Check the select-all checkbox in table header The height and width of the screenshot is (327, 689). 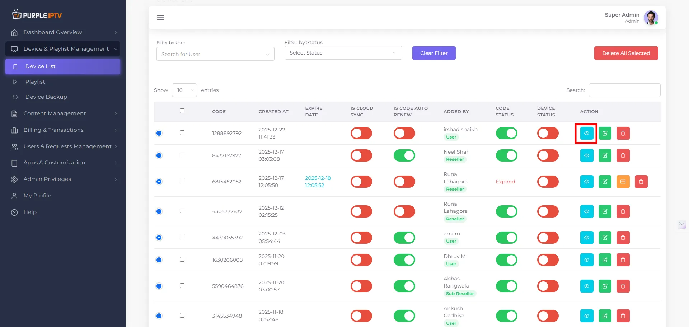pos(182,111)
